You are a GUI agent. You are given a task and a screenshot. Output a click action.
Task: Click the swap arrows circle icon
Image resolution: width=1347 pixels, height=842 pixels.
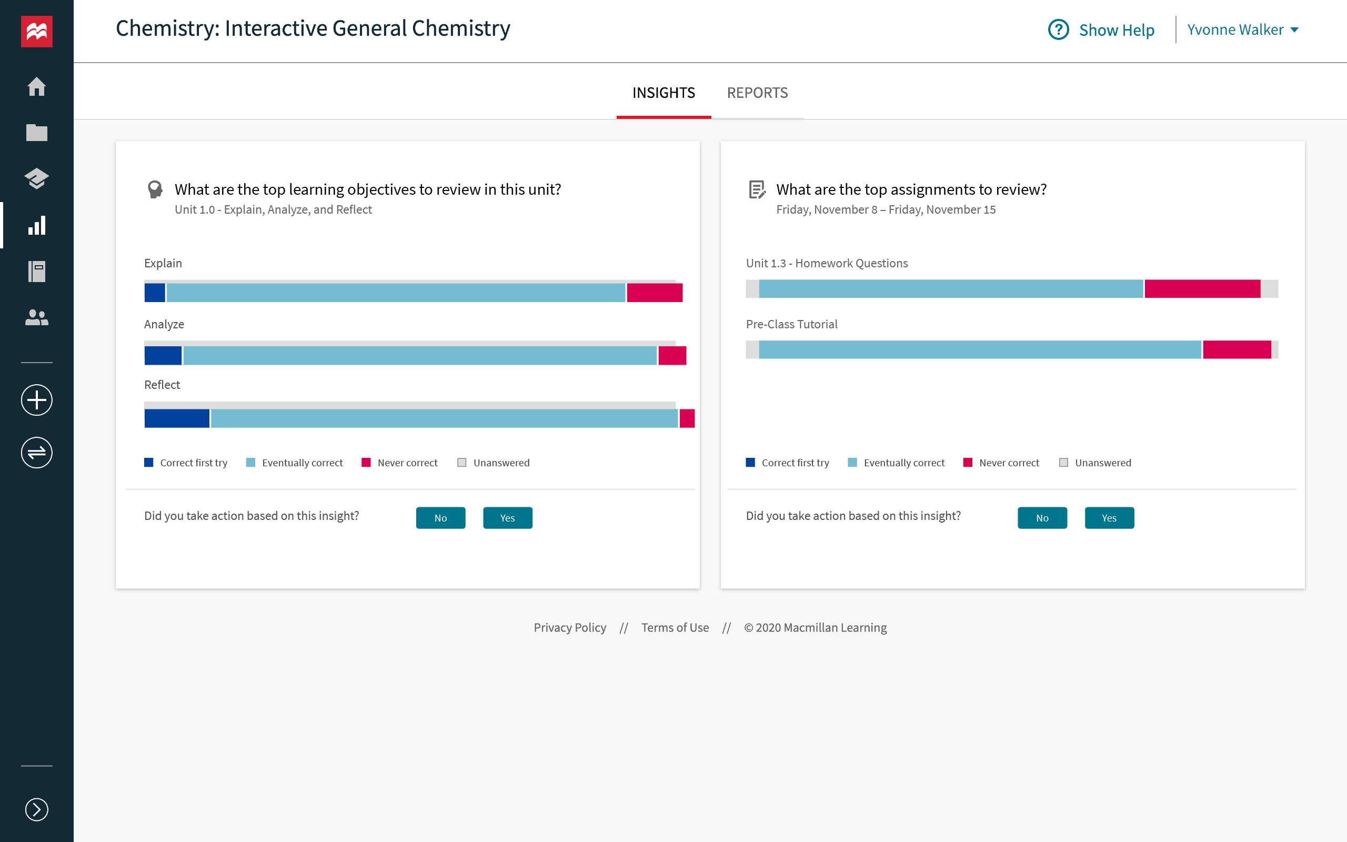point(37,452)
